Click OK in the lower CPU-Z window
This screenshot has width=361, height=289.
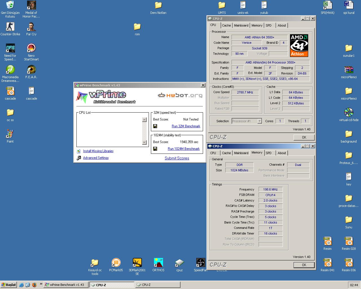pyautogui.click(x=304, y=265)
